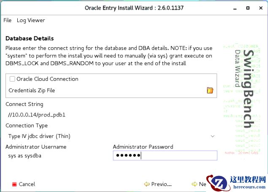Edit the Connect String field
Screen dimensions: 268x192
pos(111,115)
